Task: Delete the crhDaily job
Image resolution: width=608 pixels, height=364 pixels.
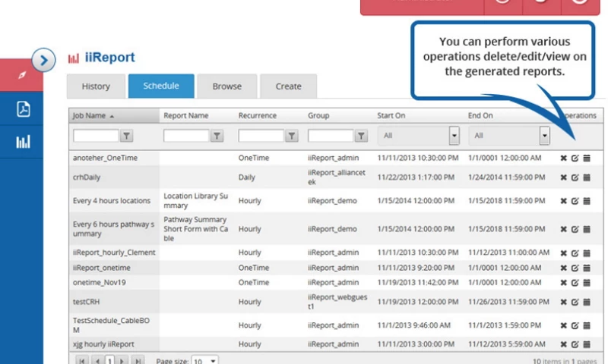Action: (x=563, y=177)
